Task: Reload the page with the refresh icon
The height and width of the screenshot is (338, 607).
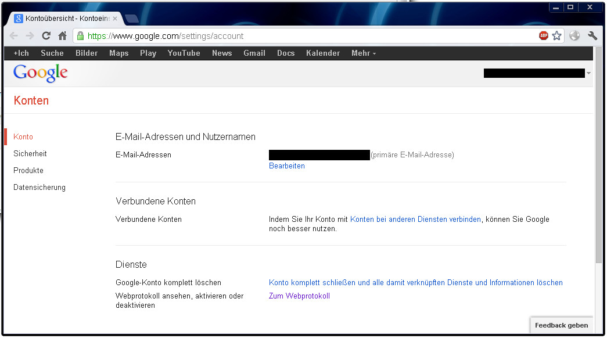Action: tap(46, 36)
